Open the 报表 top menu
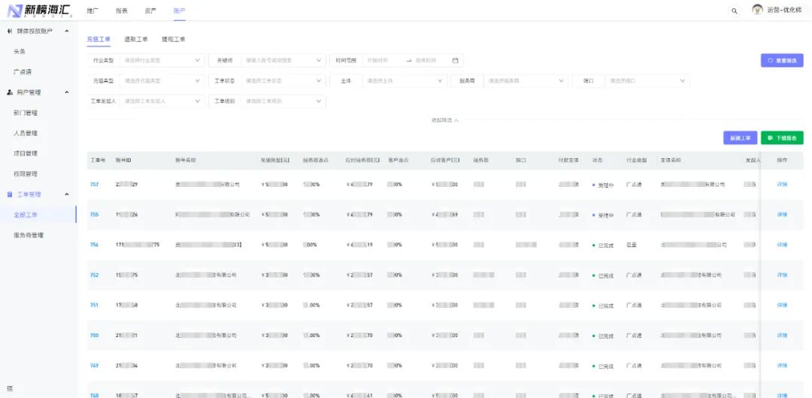This screenshot has height=398, width=812. coord(121,11)
